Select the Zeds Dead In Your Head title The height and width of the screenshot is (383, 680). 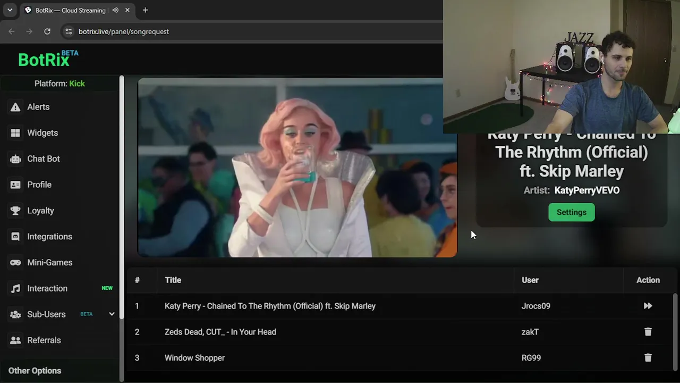point(220,332)
